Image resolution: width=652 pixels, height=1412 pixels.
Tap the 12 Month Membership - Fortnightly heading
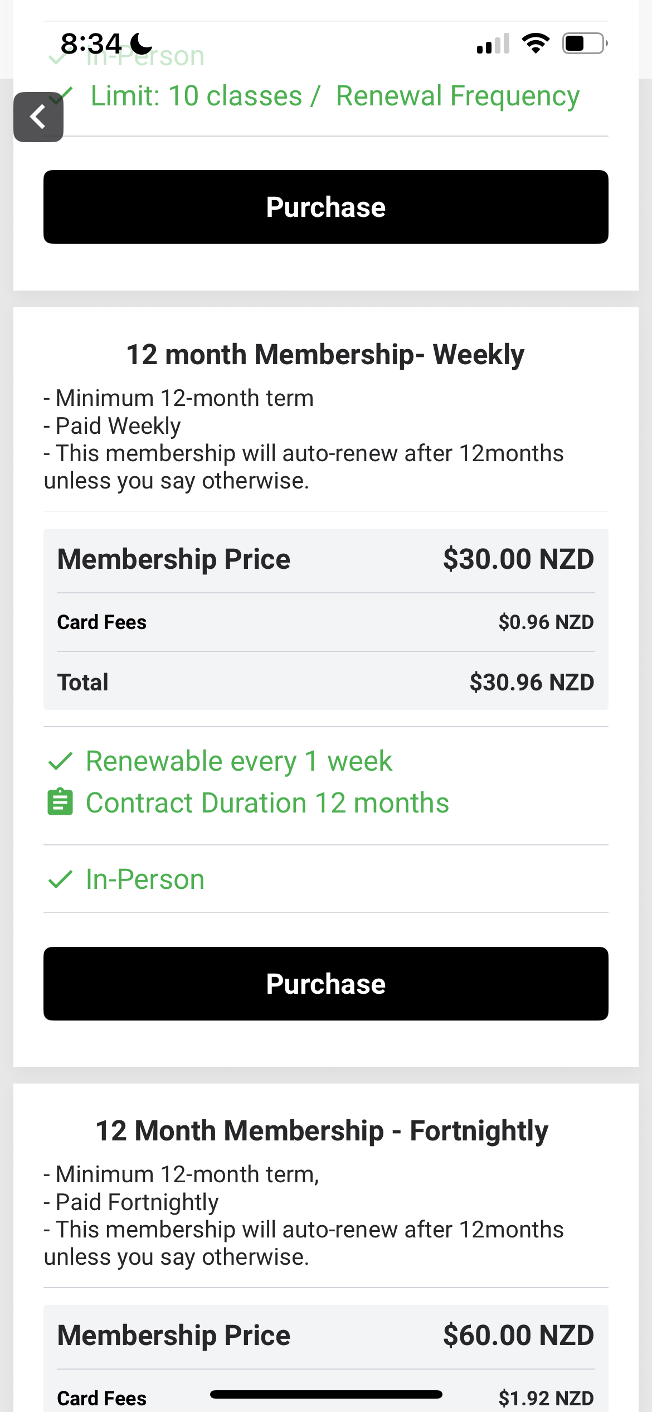[322, 1131]
